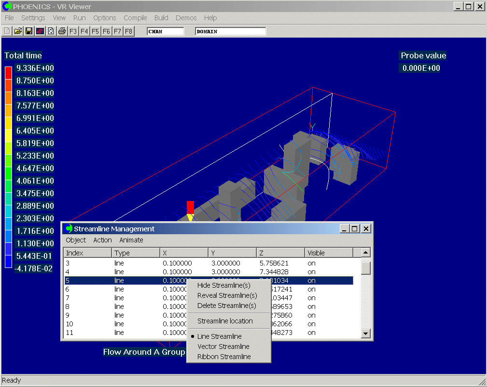Click the F8 toolbar button

(128, 31)
